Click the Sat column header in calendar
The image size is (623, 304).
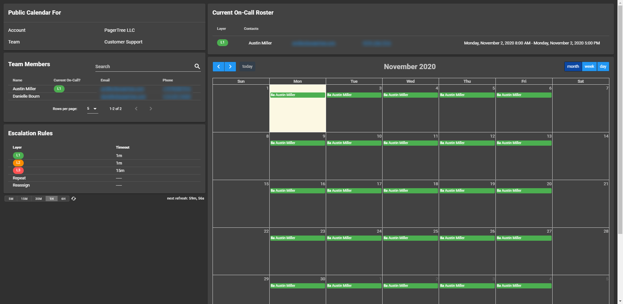click(581, 81)
